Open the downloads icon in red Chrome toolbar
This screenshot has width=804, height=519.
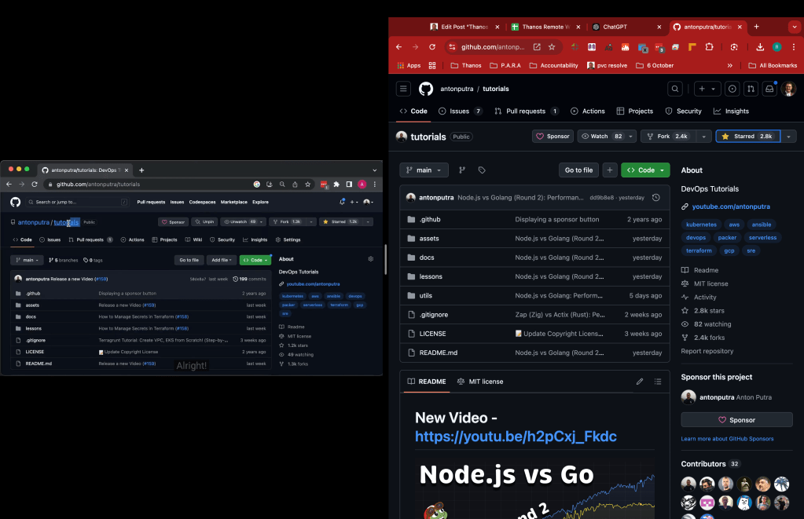(x=760, y=46)
